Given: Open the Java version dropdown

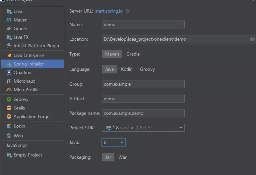Looking at the screenshot, I should pos(114,142).
